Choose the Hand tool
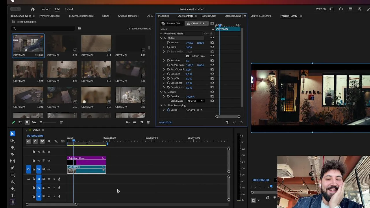 tap(12, 188)
